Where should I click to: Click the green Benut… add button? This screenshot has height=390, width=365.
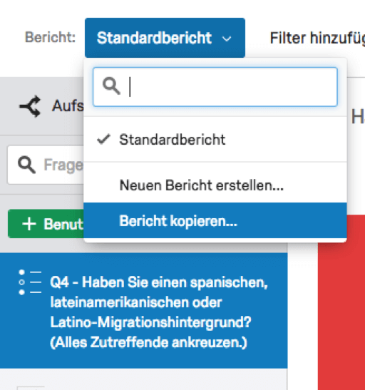pos(46,224)
